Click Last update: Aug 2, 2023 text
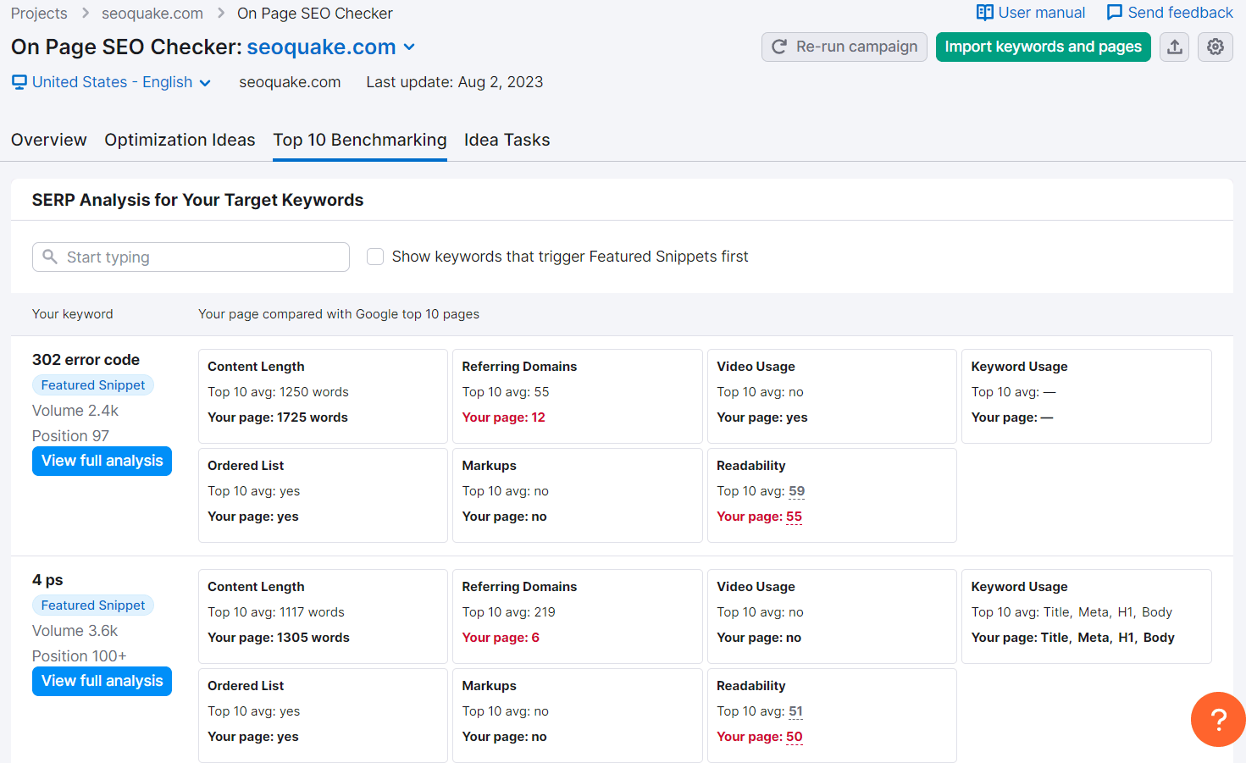Viewport: 1246px width, 763px height. (x=455, y=82)
